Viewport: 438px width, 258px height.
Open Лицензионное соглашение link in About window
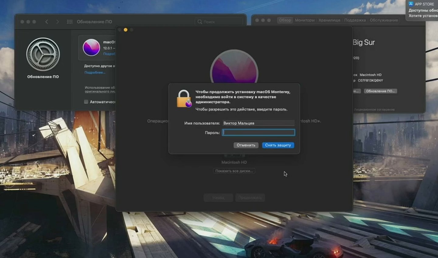[374, 109]
